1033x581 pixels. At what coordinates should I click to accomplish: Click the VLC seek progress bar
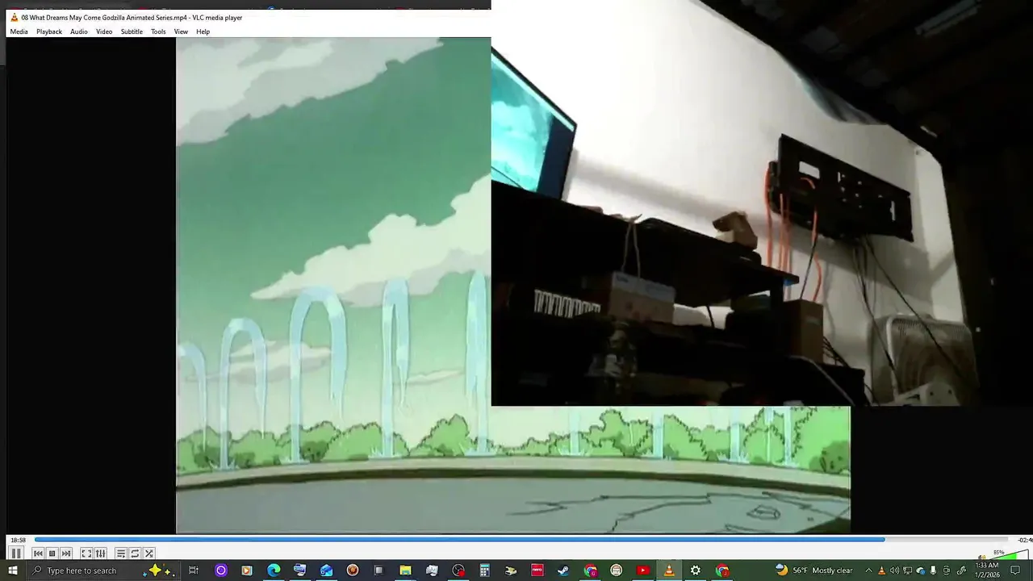coord(521,540)
